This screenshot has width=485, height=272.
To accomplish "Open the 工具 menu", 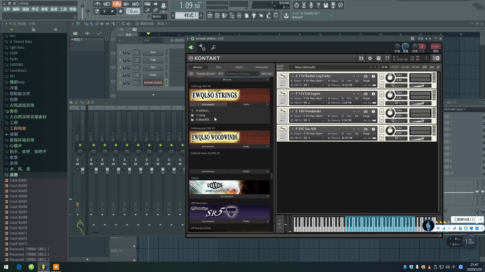I will pos(63,9).
